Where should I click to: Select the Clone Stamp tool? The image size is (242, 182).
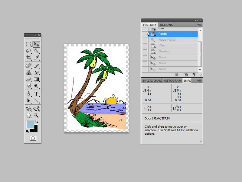pyautogui.click(x=28, y=72)
